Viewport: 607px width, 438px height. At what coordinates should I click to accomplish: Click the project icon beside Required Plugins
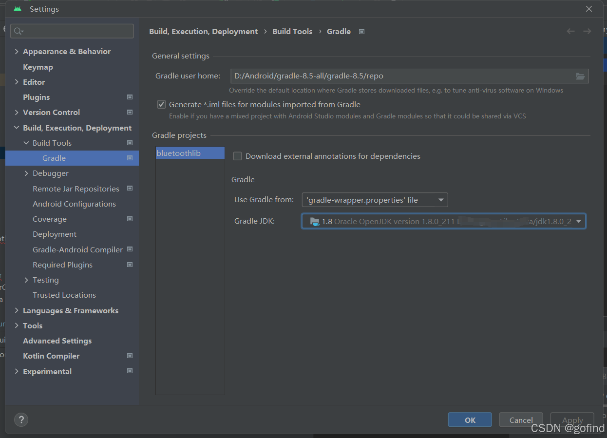click(130, 265)
